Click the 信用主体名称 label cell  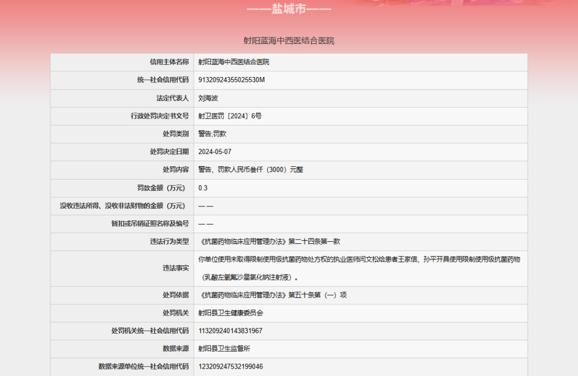pyautogui.click(x=169, y=62)
